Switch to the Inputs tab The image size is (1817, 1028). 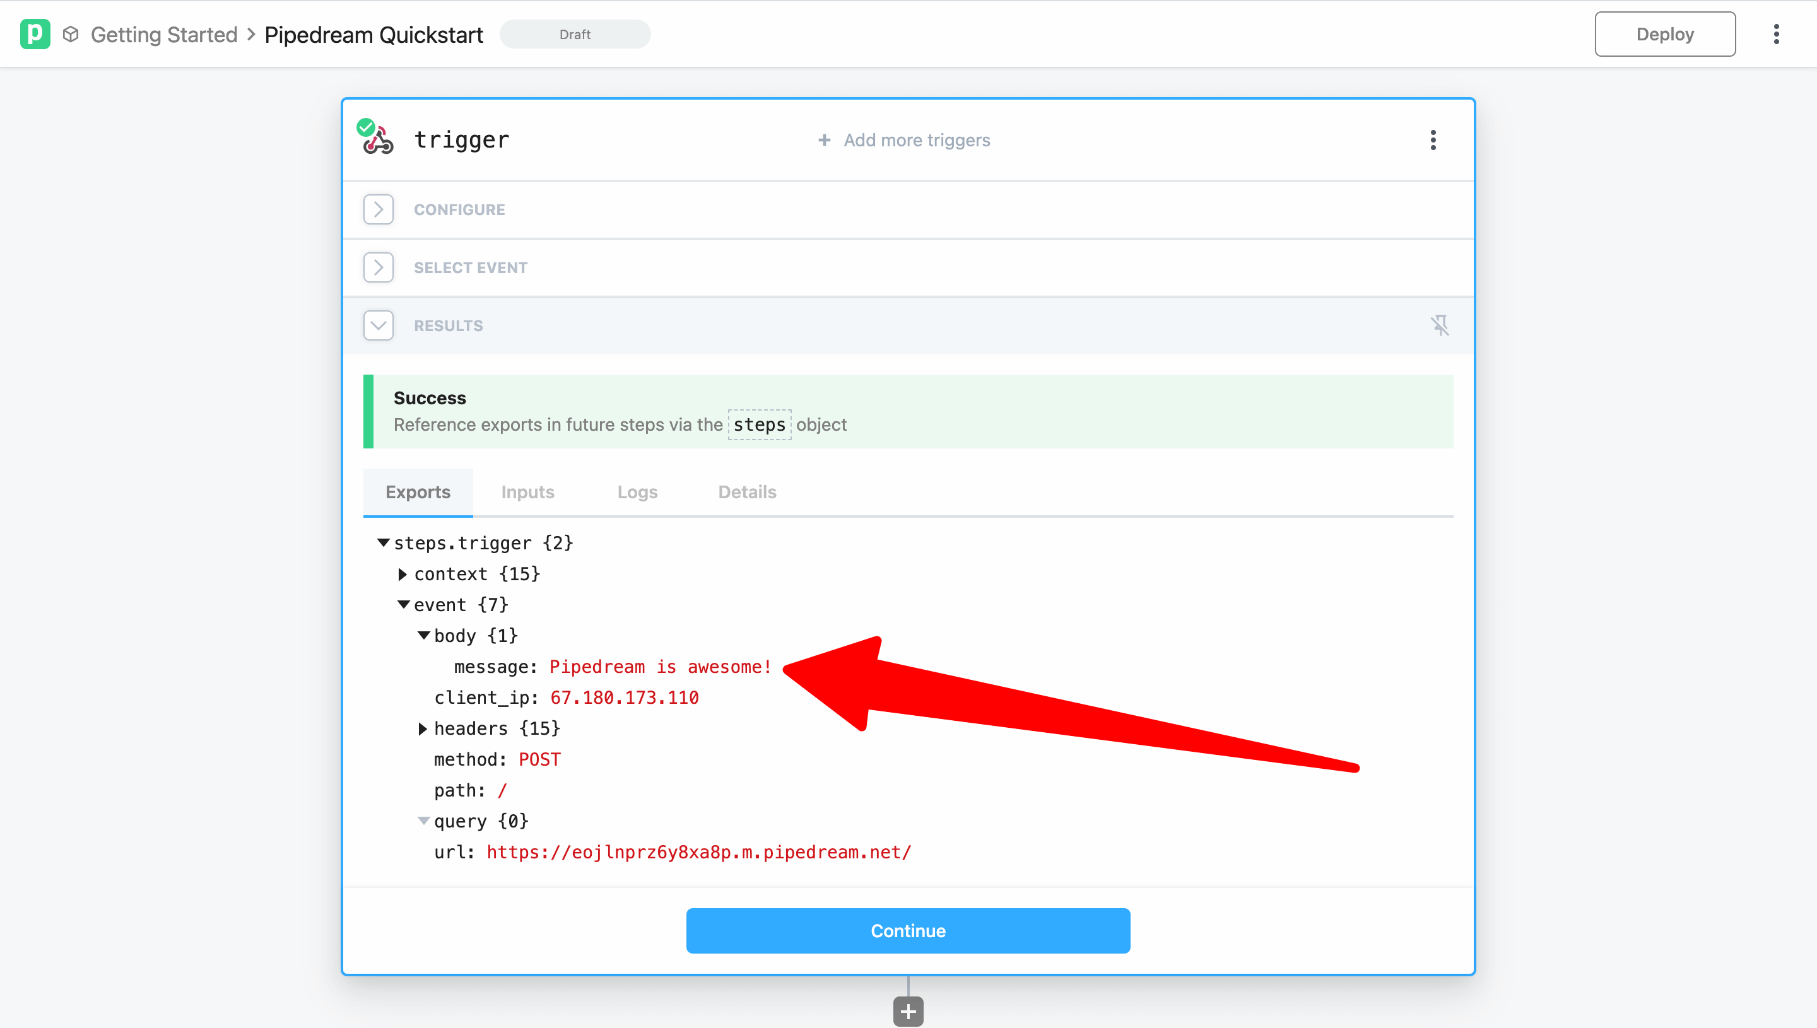click(527, 492)
